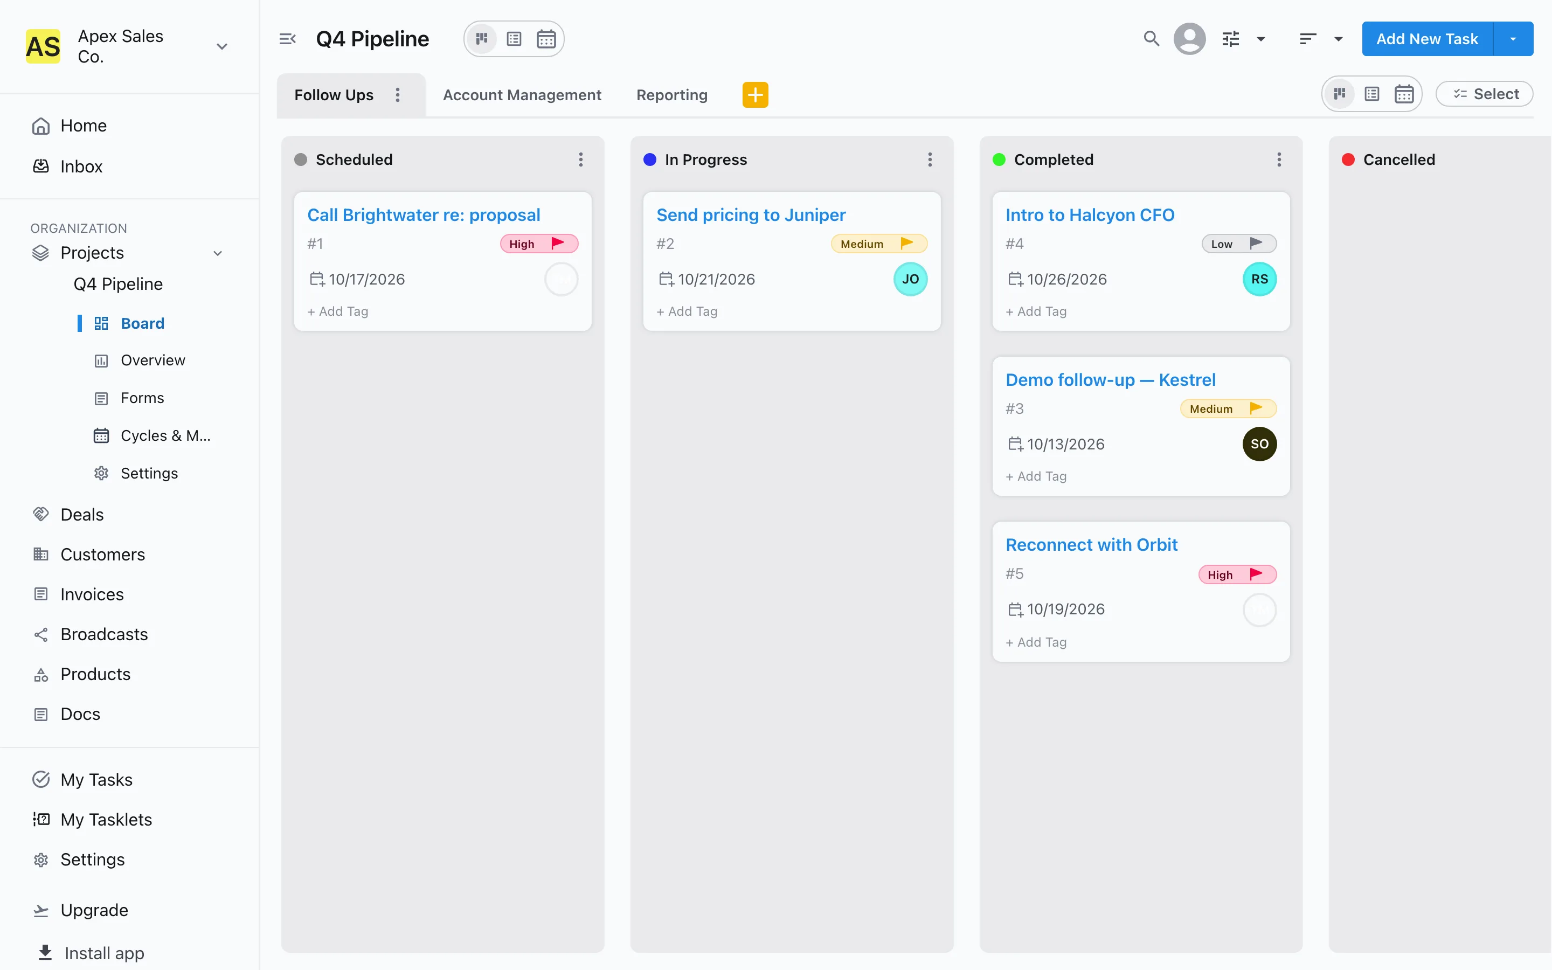Switch to Account Management tab

point(522,95)
